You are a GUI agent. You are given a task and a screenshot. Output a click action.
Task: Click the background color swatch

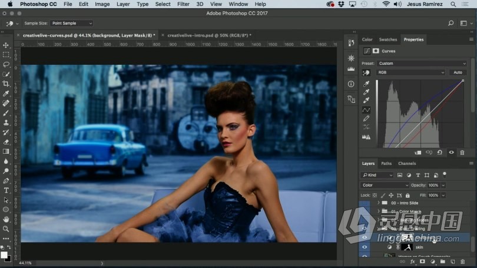(9, 259)
